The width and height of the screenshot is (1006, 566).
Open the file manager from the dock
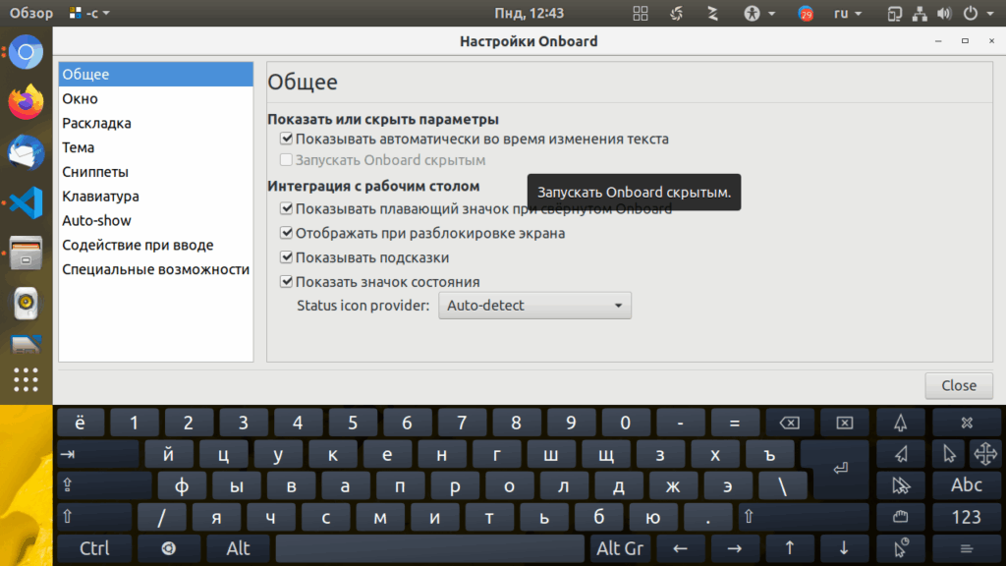click(26, 253)
